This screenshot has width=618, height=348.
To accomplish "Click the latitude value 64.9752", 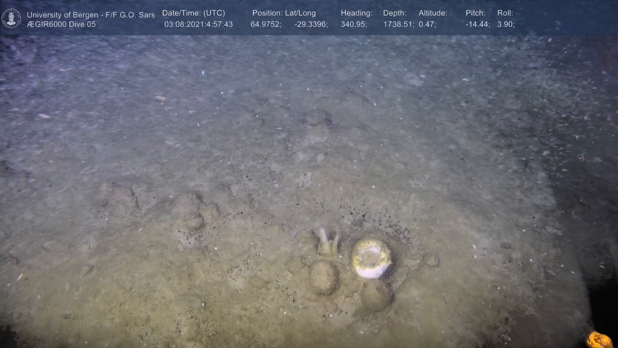I will [x=266, y=24].
